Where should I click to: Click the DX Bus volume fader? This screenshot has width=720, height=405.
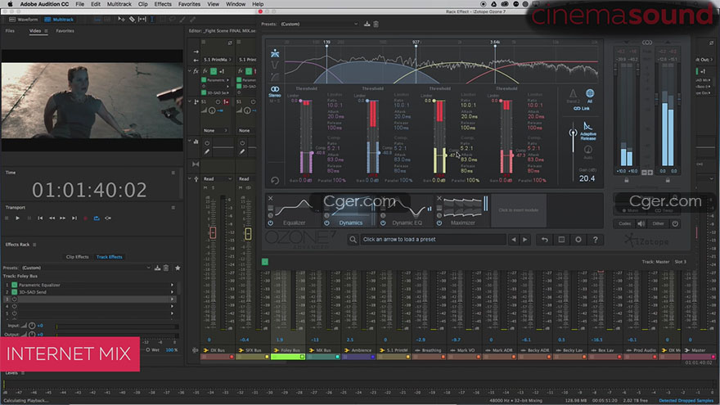tap(213, 232)
